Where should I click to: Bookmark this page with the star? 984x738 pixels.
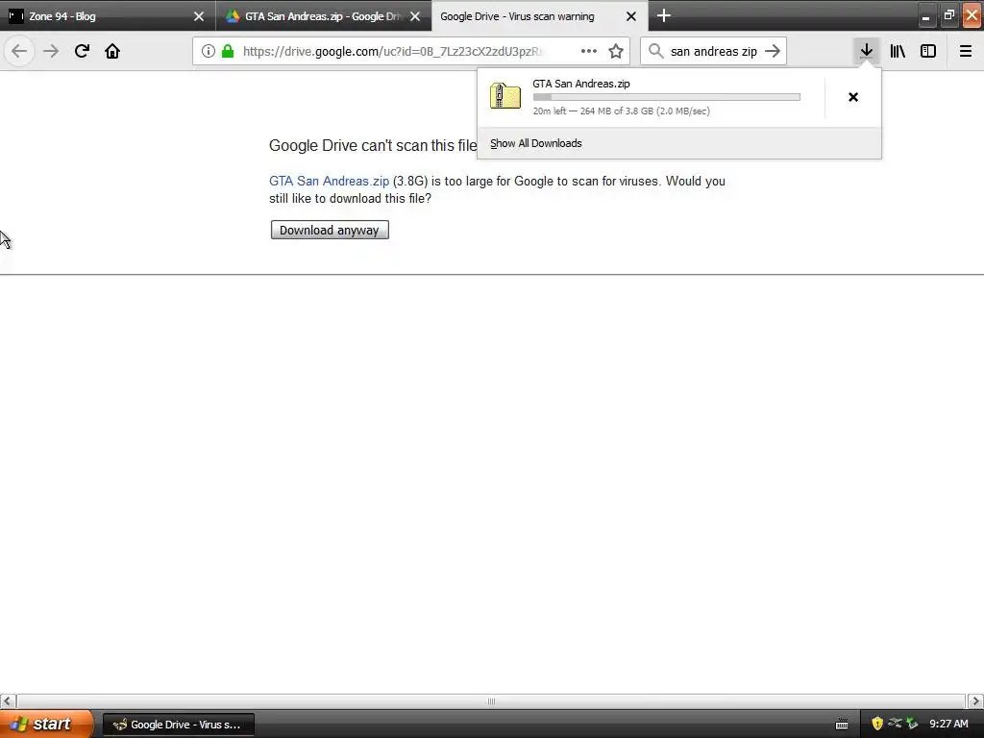(616, 51)
